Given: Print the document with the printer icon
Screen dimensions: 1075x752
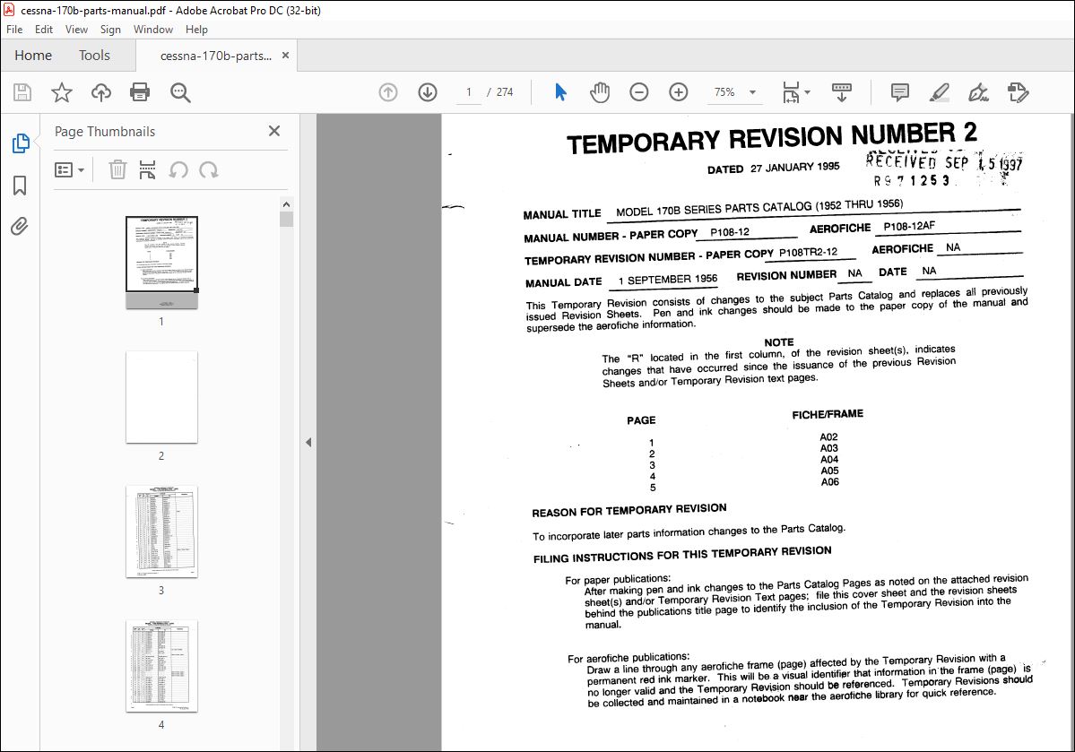Looking at the screenshot, I should pos(140,91).
